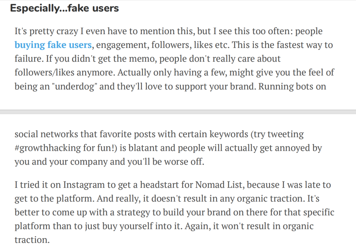Click the final word "traction." on the last line
Viewport: 356px width, 250px height.
point(32,240)
